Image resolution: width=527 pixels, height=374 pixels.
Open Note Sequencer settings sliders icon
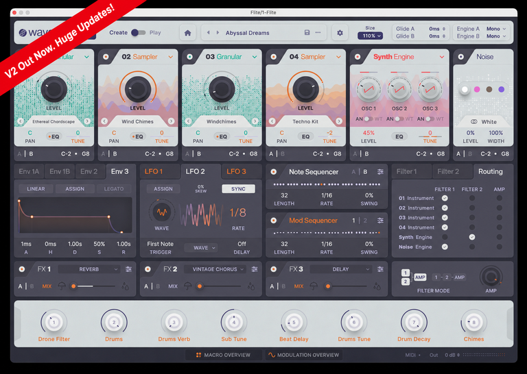point(380,172)
